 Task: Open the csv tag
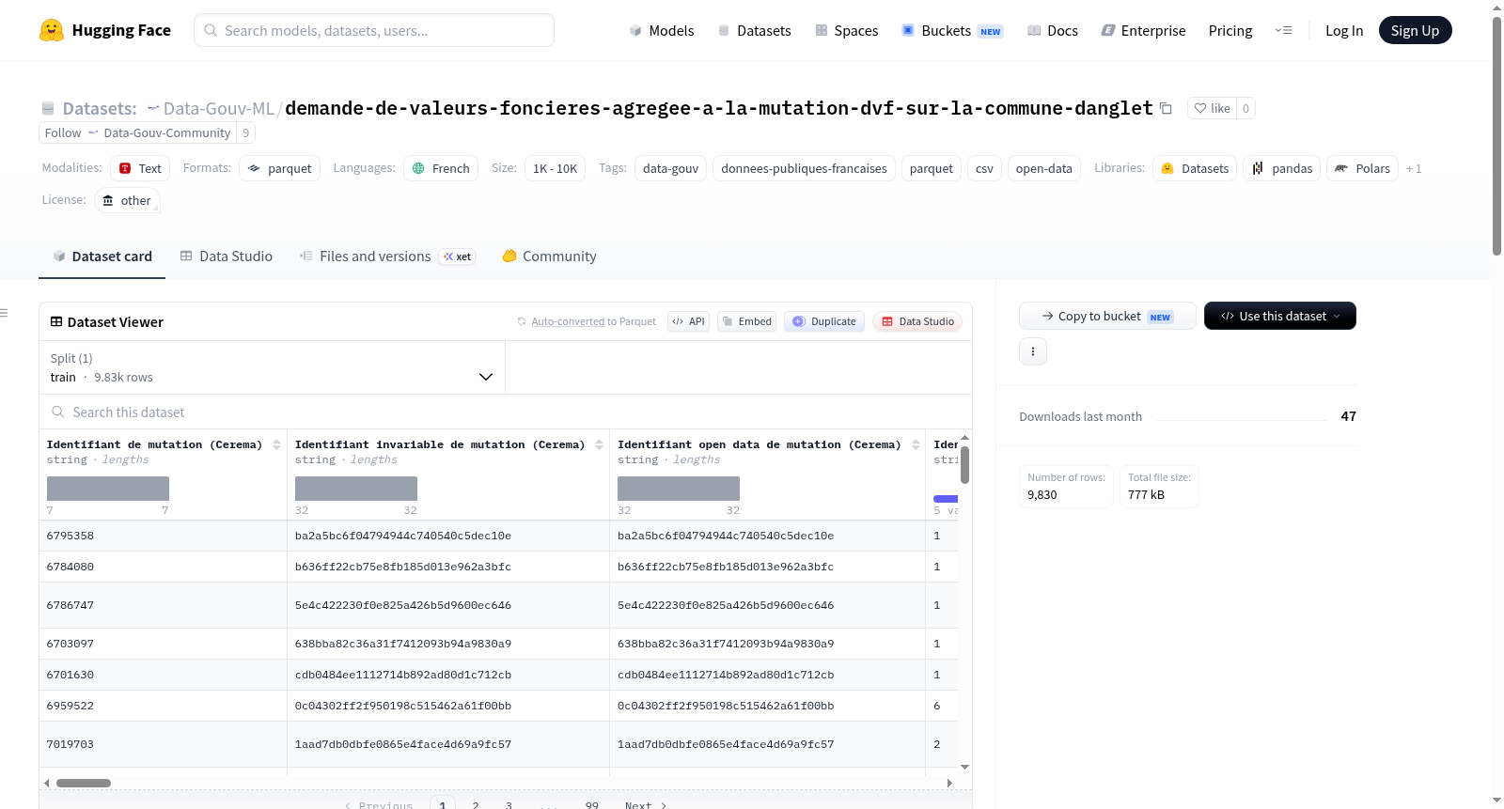pyautogui.click(x=984, y=168)
